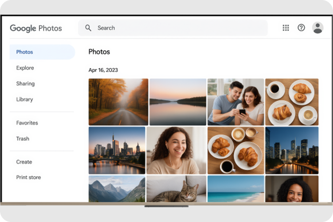The height and width of the screenshot is (222, 333).
Task: Show Favorites from the sidebar
Action: pos(27,123)
